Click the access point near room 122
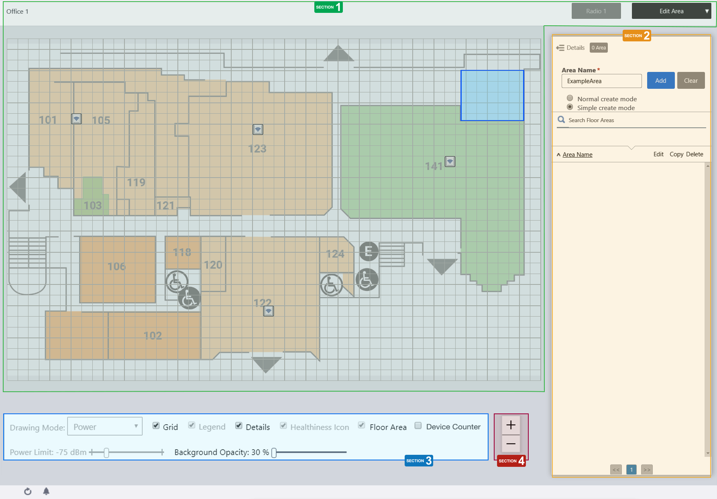This screenshot has height=499, width=717. pyautogui.click(x=269, y=311)
